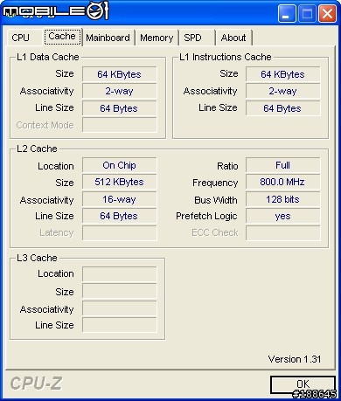
Task: Select the L2 Frequency value 800.0 MHz
Action: [282, 182]
